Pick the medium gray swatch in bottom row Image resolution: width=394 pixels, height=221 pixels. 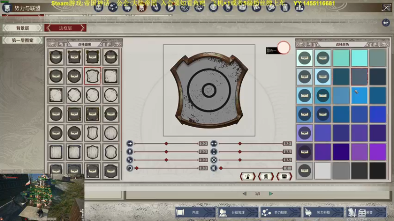(x=341, y=170)
